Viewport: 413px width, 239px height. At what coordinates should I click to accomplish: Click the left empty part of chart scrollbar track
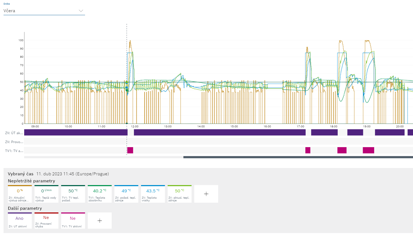click(103, 157)
